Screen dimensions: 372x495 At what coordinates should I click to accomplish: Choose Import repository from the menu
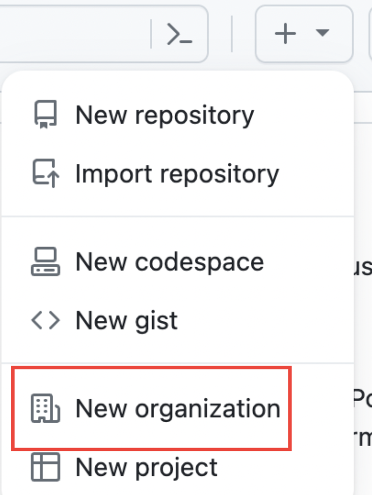click(x=177, y=174)
